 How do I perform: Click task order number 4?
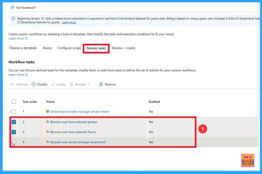pos(24,142)
